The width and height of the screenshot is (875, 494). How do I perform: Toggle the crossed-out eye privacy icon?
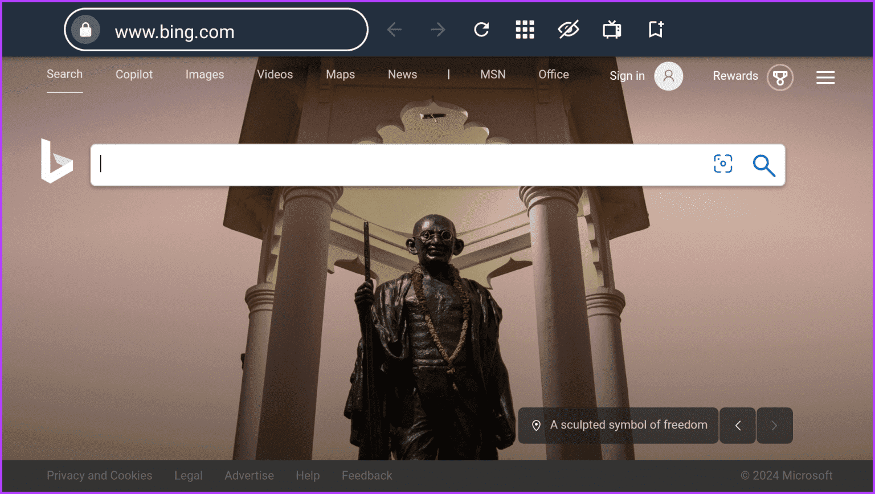[x=568, y=30]
